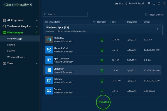Click the 28.1 KB size value
The height and width of the screenshot is (111, 167).
(116, 60)
